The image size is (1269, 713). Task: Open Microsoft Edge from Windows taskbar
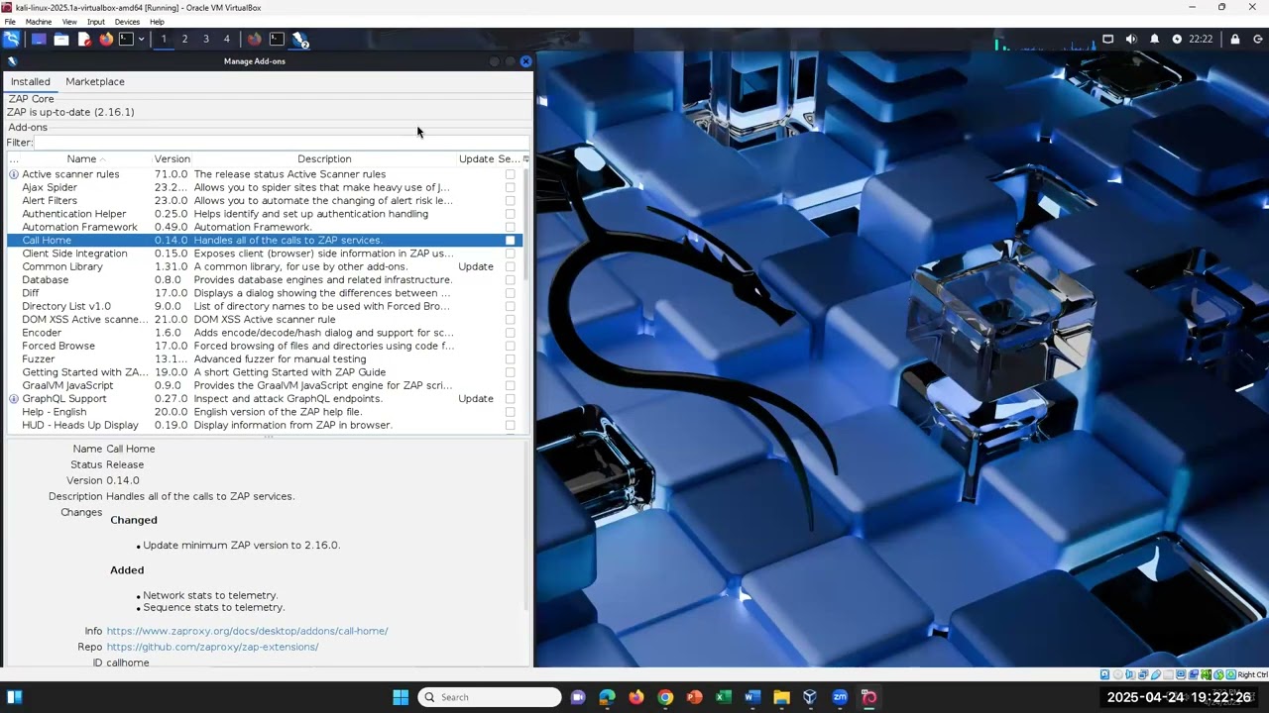(607, 697)
